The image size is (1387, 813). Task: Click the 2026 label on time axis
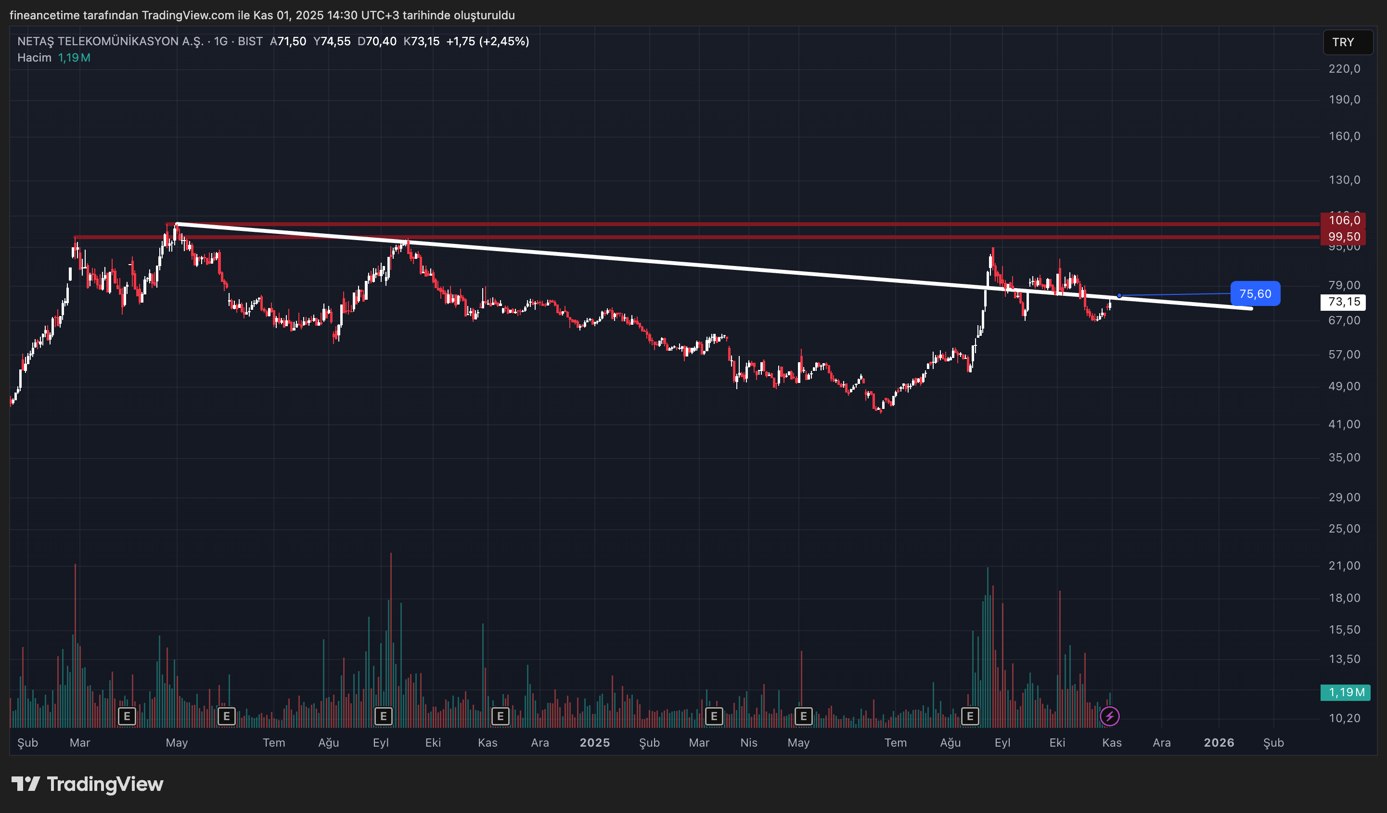click(x=1219, y=743)
